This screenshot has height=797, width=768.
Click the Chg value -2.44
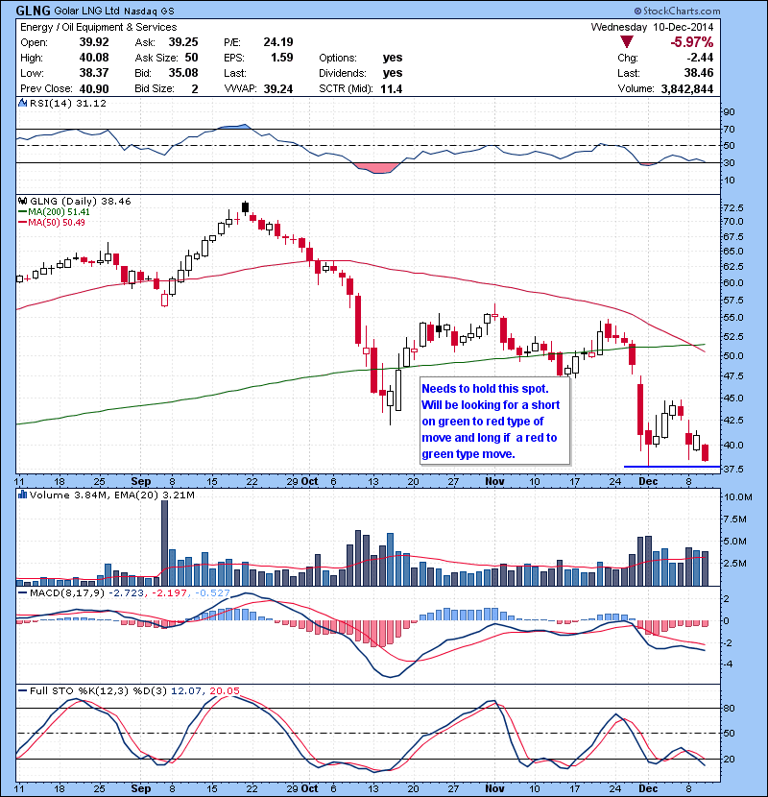[701, 58]
